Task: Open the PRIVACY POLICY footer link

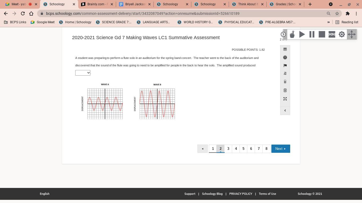Action: click(241, 194)
